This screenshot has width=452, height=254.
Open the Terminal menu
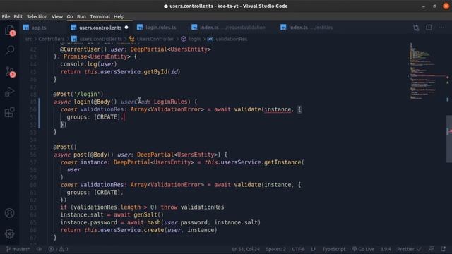100,16
